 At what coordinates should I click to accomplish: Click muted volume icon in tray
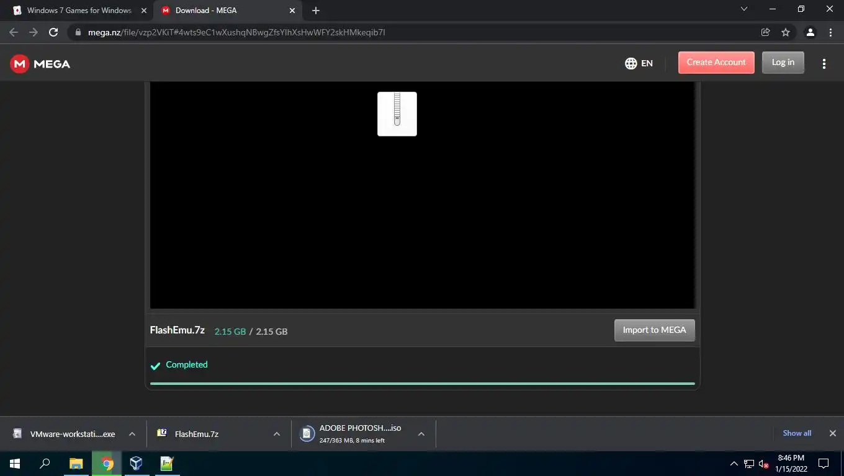[x=764, y=464]
